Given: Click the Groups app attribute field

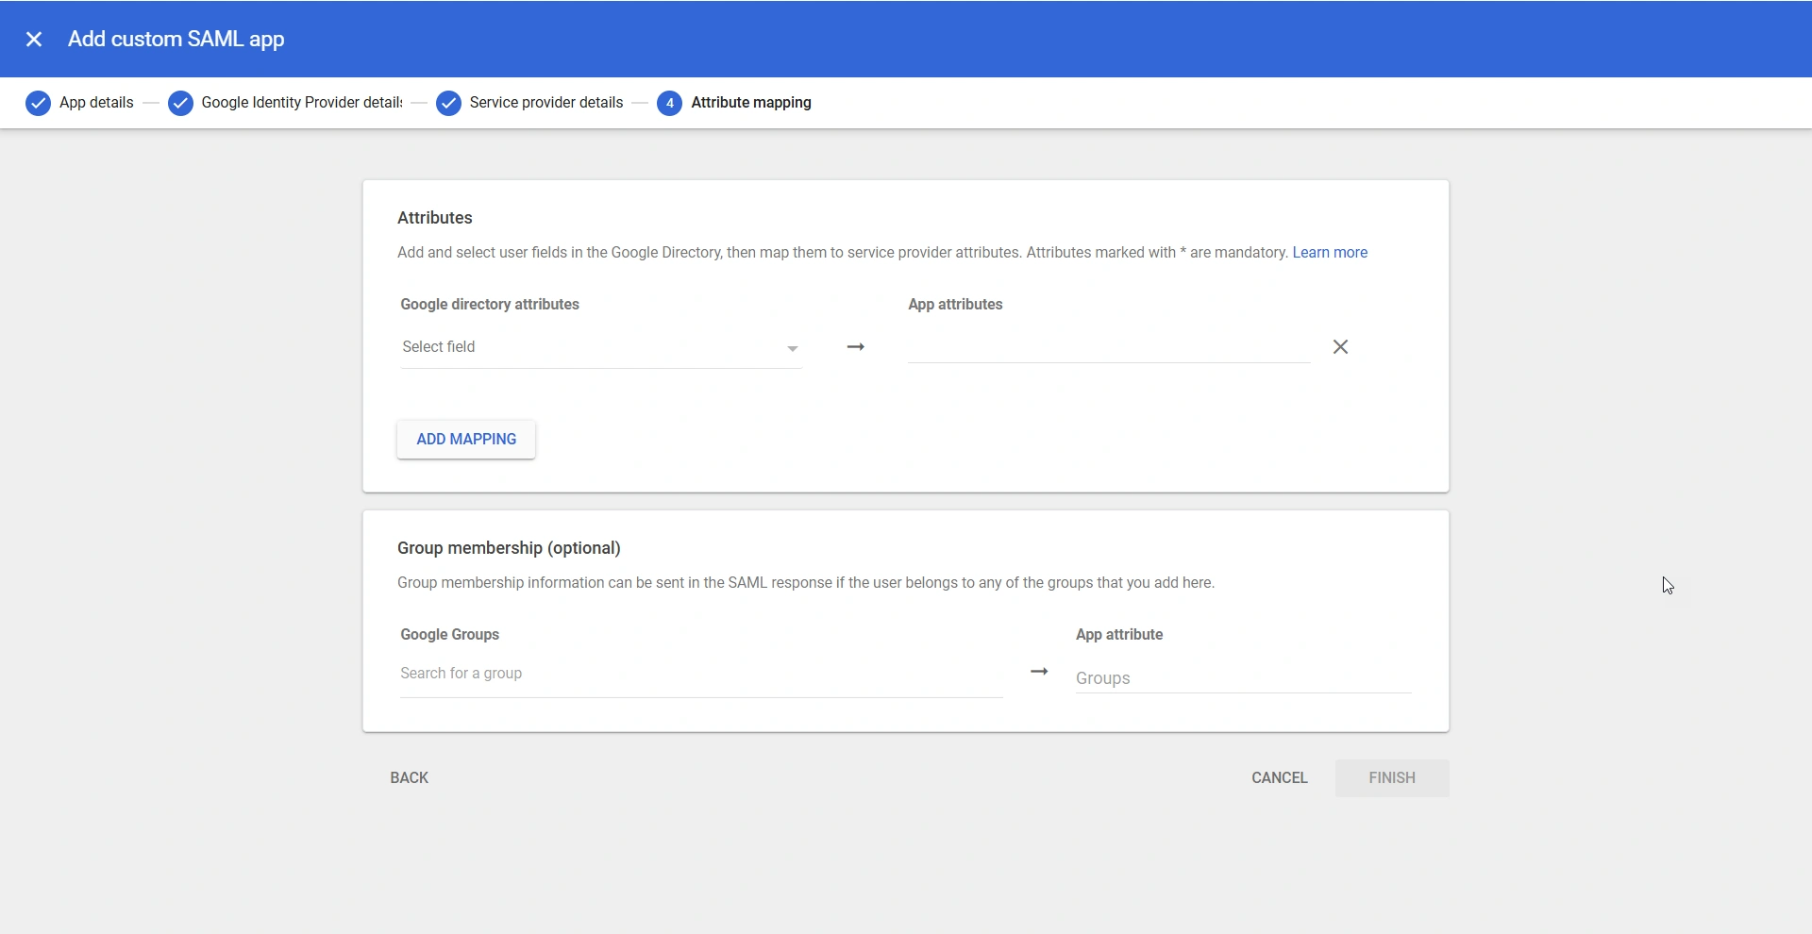Looking at the screenshot, I should pos(1241,678).
